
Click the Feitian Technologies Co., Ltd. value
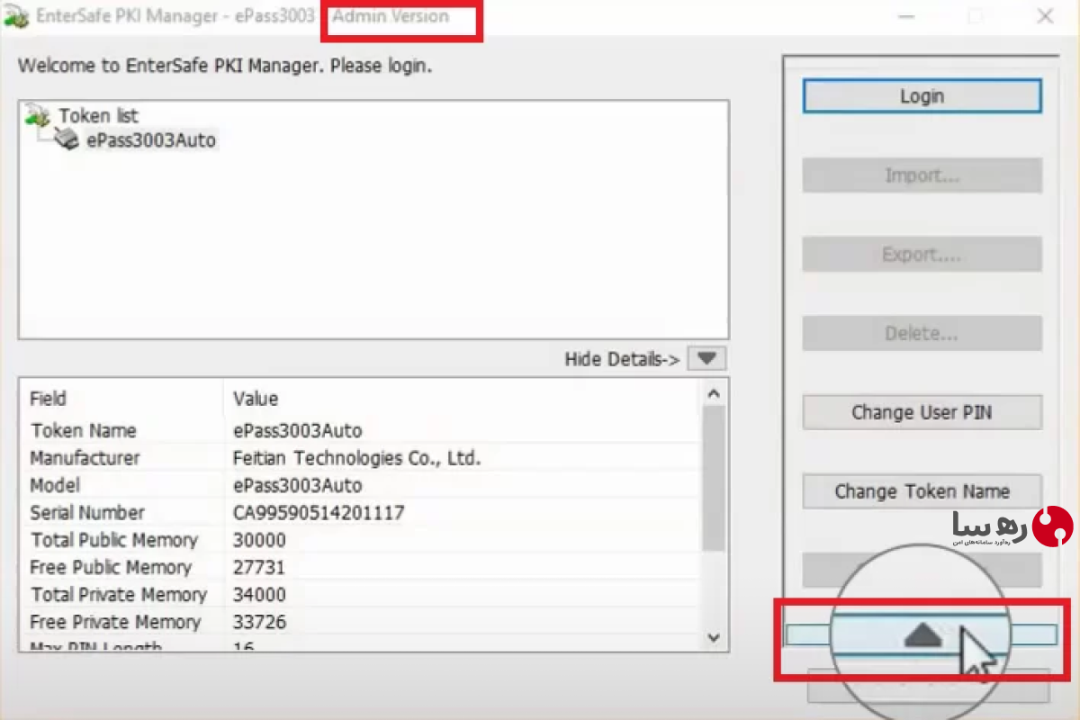(357, 458)
